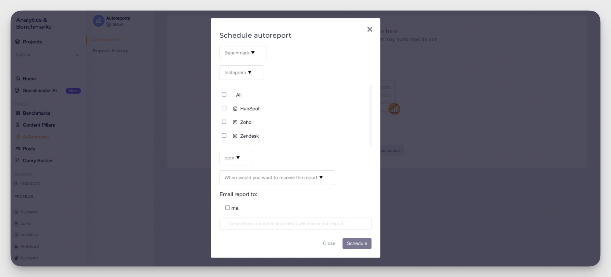The image size is (611, 277).
Task: Select the Posts tool
Action: point(29,149)
